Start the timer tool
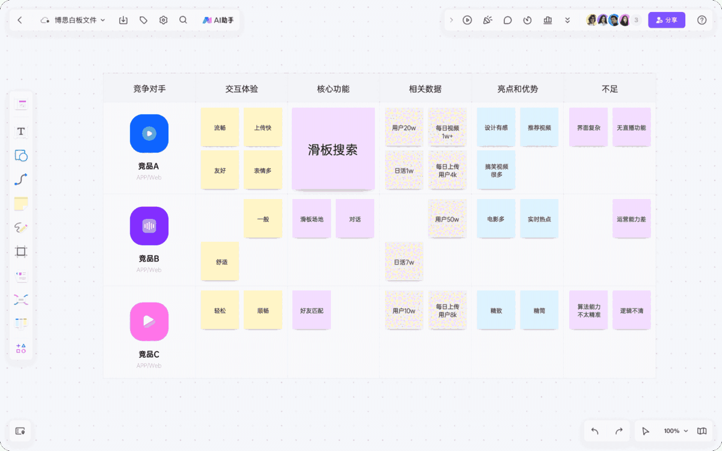Viewport: 722px width, 451px height. click(x=527, y=20)
